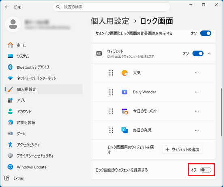Screen dimensions: 223x187
Task: Click the ホーム house icon
Action: point(10,45)
